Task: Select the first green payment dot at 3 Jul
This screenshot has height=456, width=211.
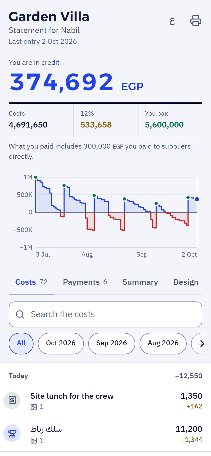Action: [x=36, y=177]
